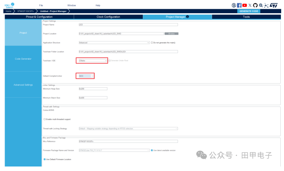Click the Toolchain Folder Location field
Screen dimensions: 284x171
pos(128,52)
